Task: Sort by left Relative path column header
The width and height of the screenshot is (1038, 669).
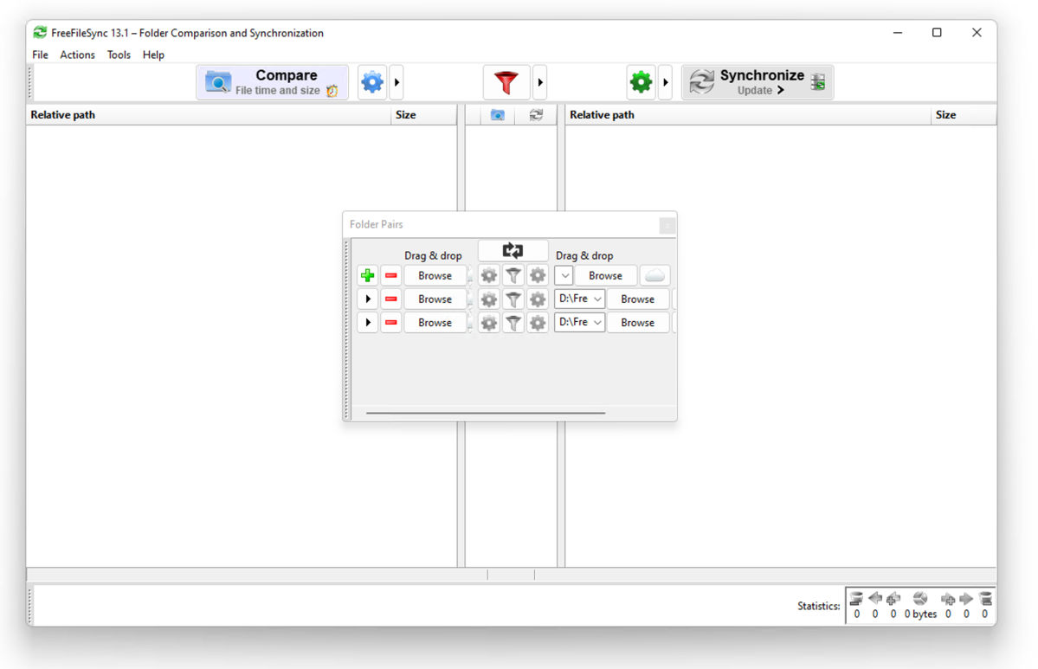Action: (209, 115)
